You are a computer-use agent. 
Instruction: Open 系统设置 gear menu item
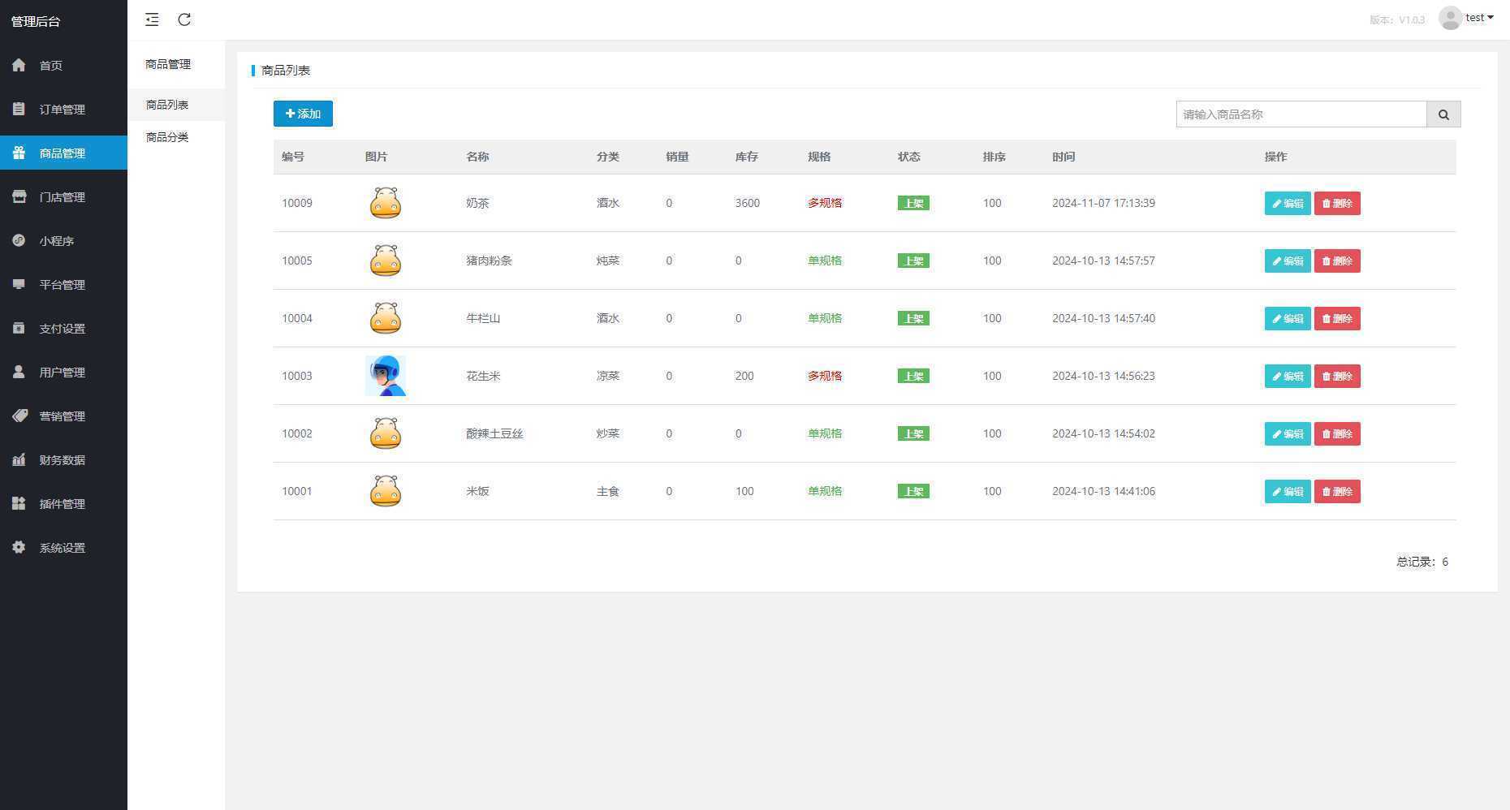point(63,547)
